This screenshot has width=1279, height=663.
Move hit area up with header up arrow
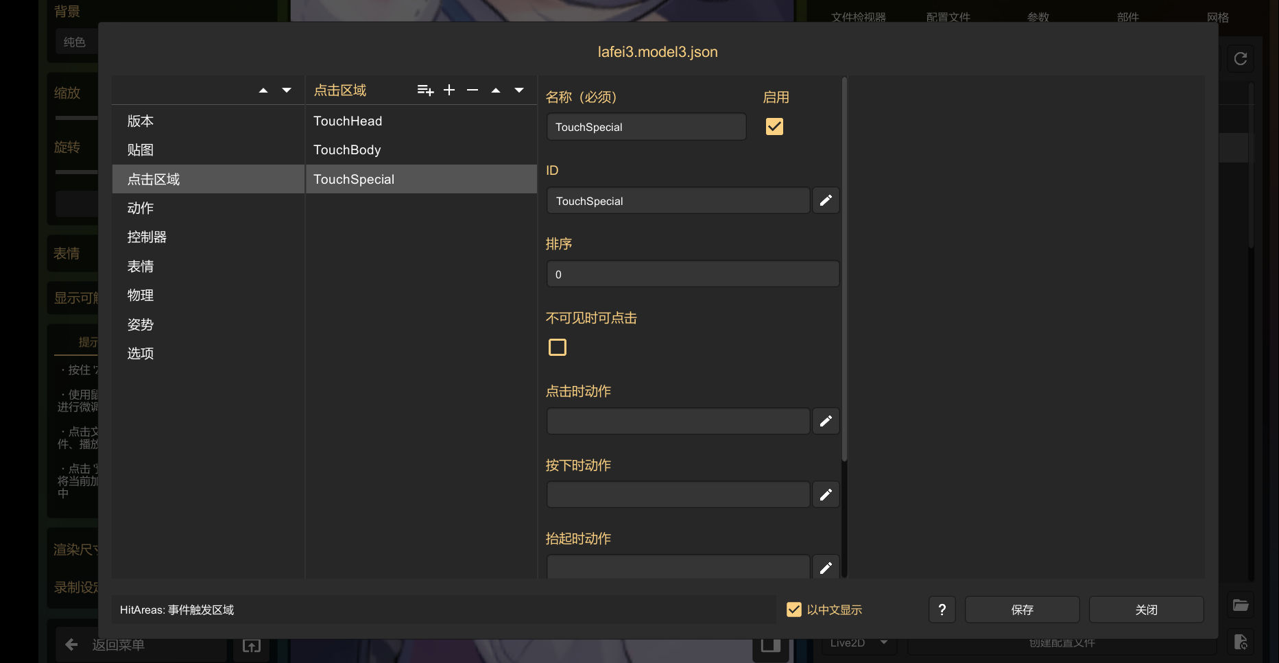[496, 91]
